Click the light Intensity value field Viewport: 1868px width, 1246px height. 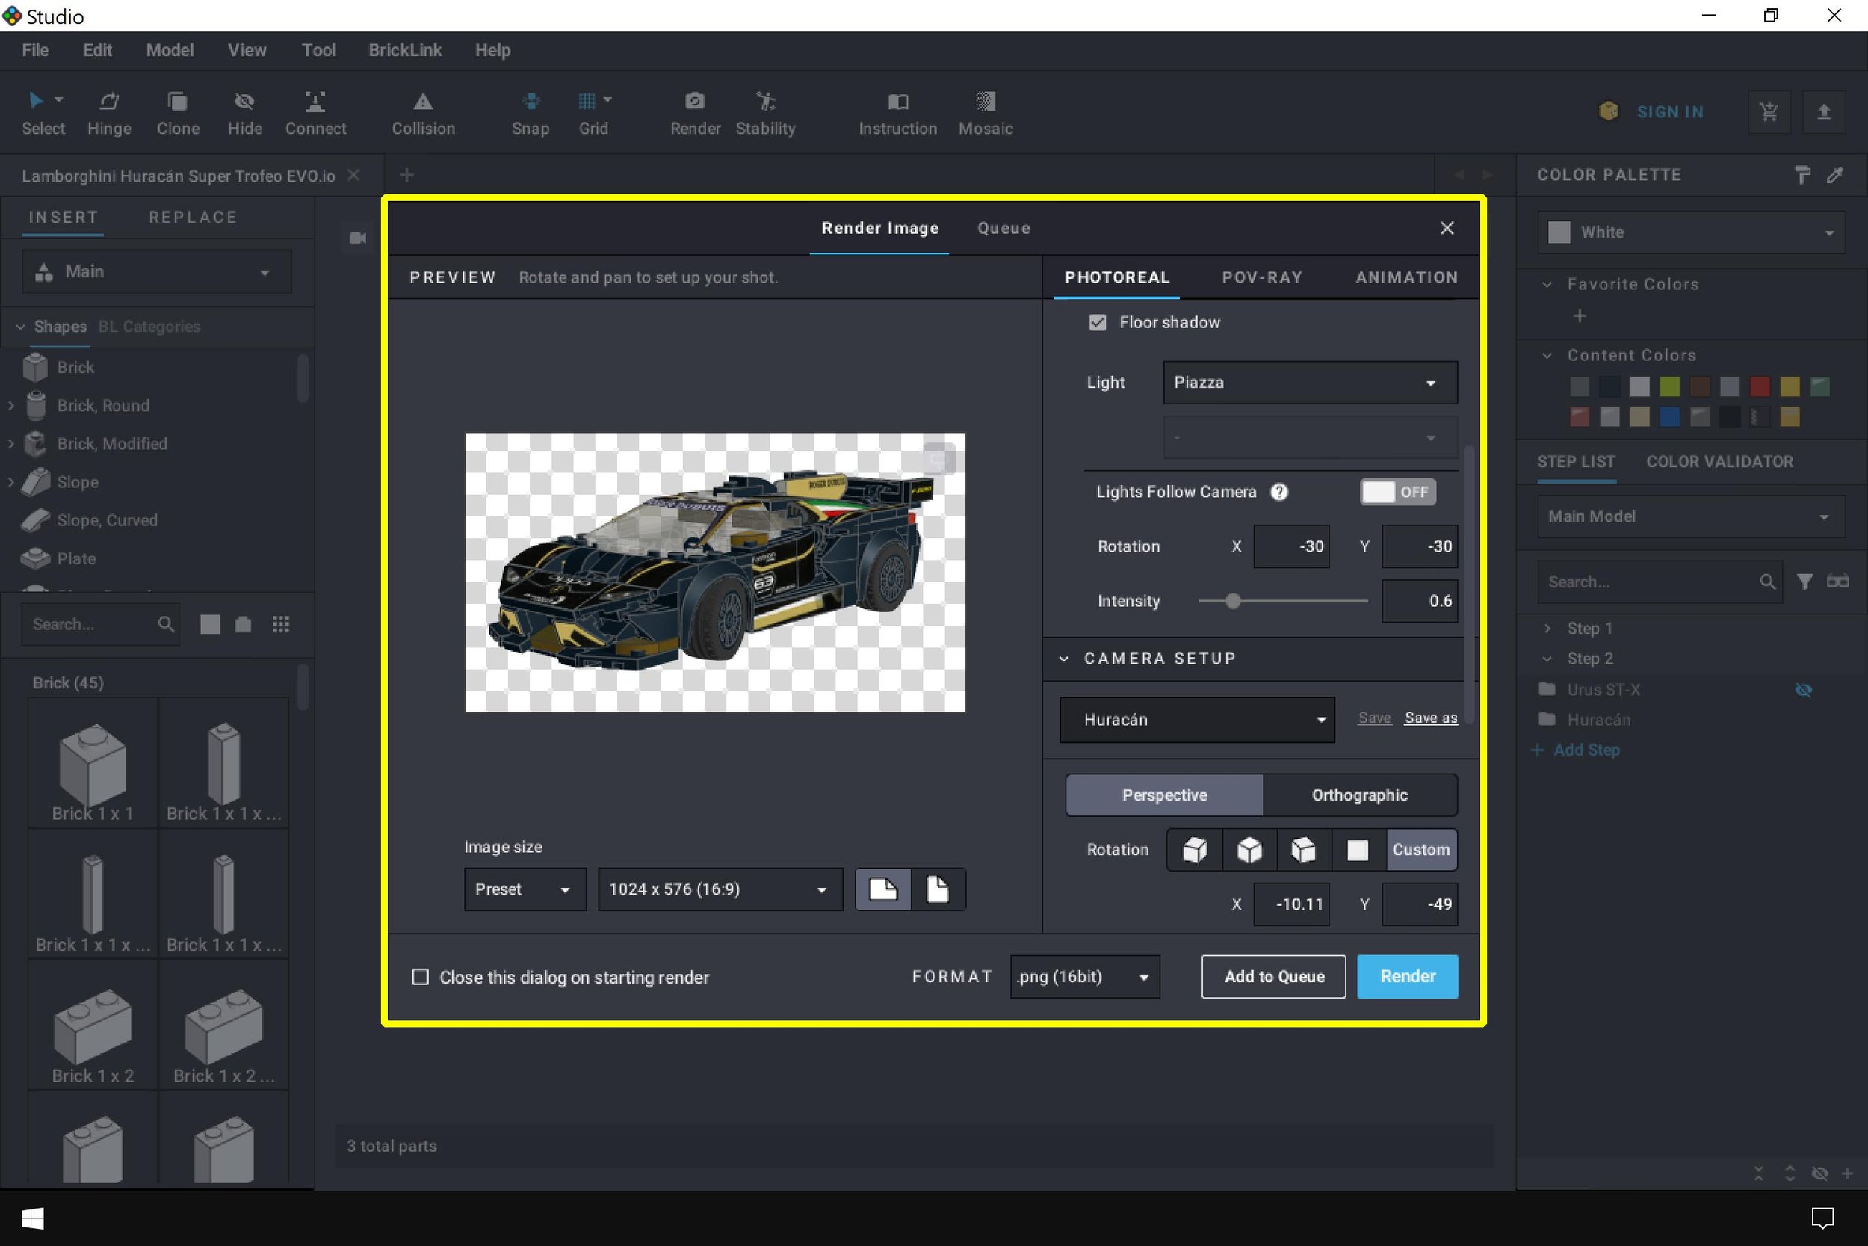click(x=1419, y=602)
